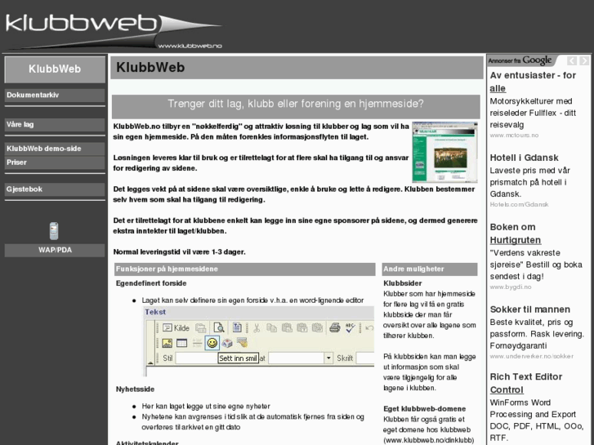Click the Kilde source button in editor
The image size is (594, 445).
coord(176,328)
